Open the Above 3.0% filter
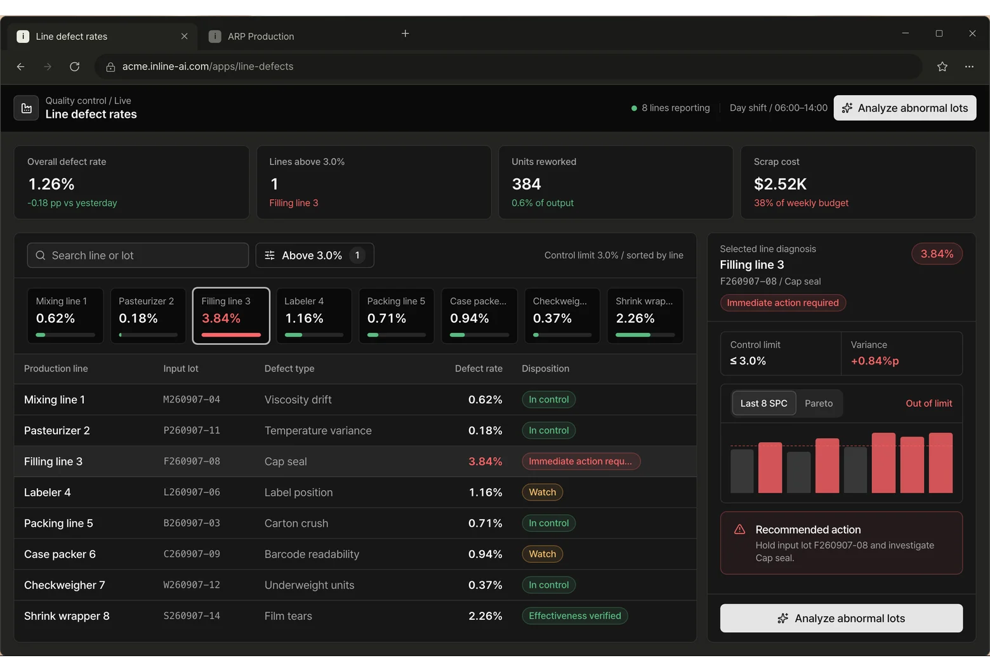Screen dimensions: 990x672 (315, 255)
